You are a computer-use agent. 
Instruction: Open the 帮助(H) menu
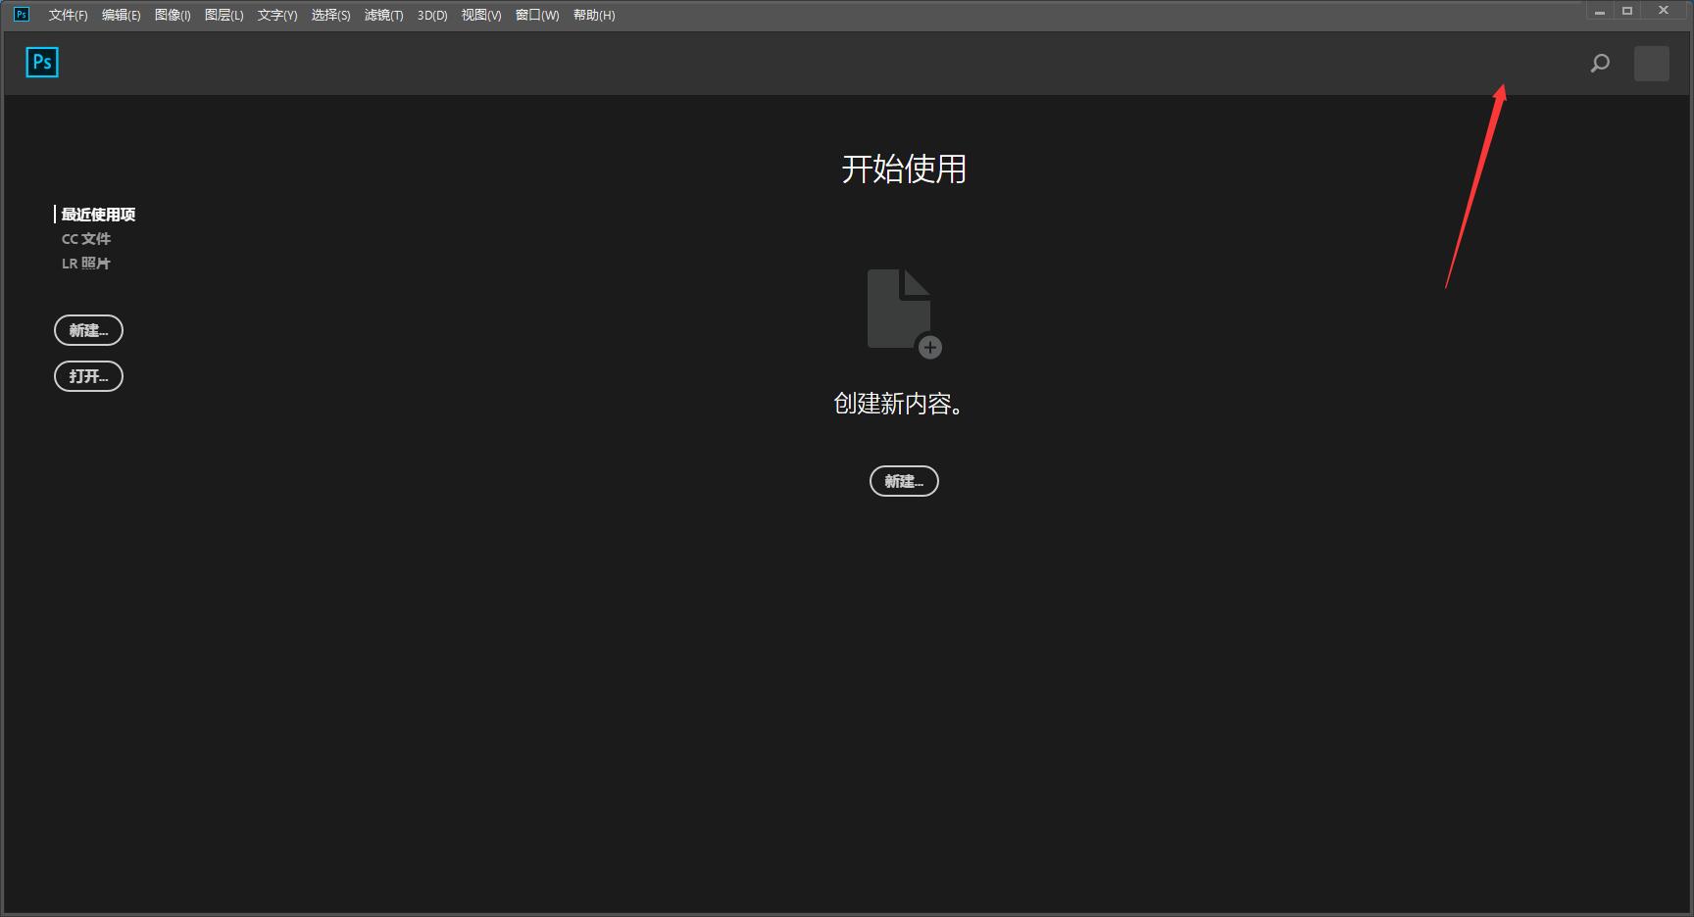pos(593,15)
